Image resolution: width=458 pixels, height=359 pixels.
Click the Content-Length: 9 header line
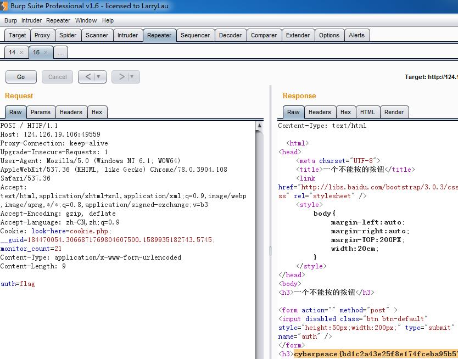pos(33,266)
